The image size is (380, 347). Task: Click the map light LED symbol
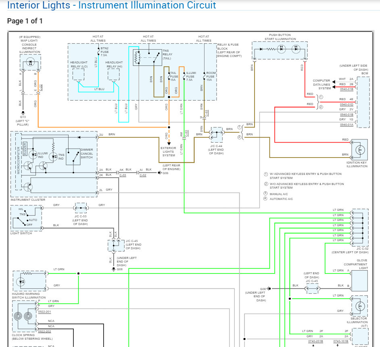[x=30, y=62]
